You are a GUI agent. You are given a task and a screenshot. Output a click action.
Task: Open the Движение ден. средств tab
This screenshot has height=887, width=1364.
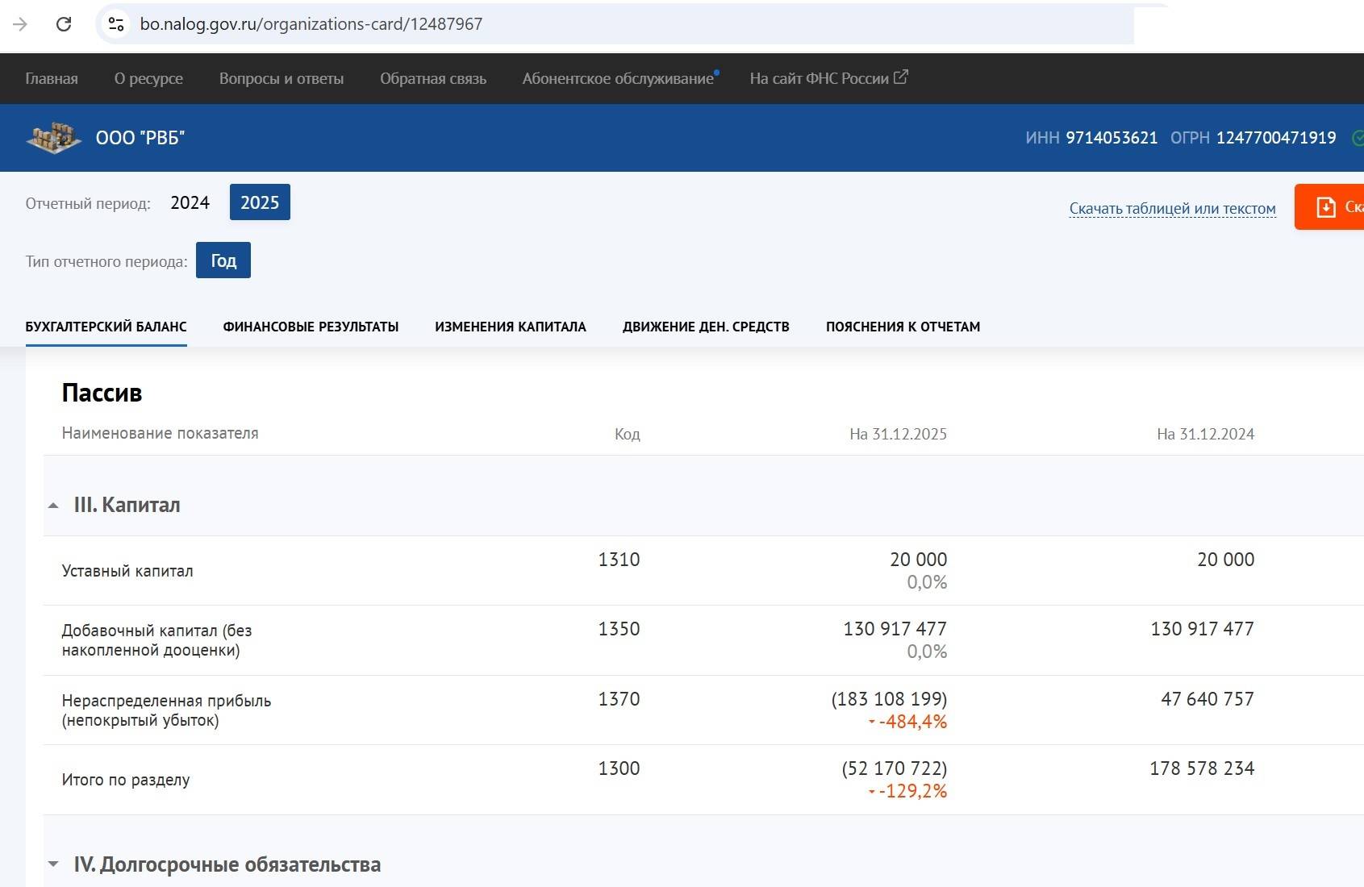(x=706, y=327)
